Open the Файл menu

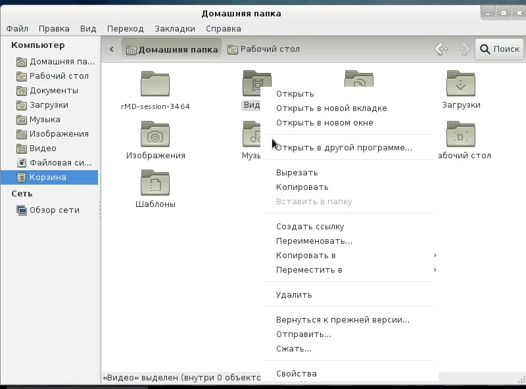pos(17,28)
